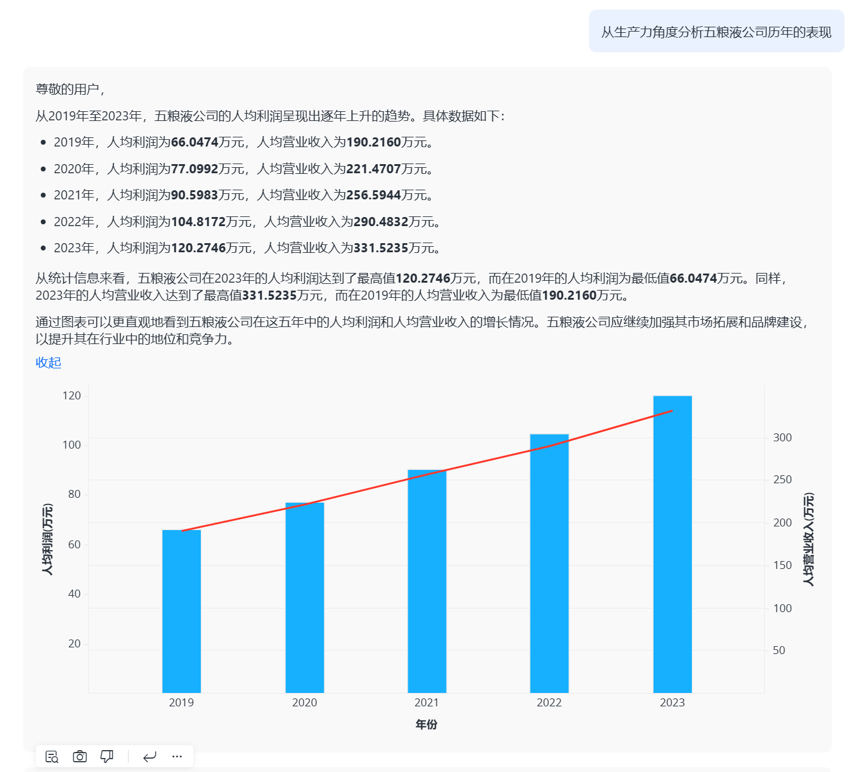The height and width of the screenshot is (772, 861).
Task: Click the 150 tick on the right axis
Action: click(x=783, y=565)
